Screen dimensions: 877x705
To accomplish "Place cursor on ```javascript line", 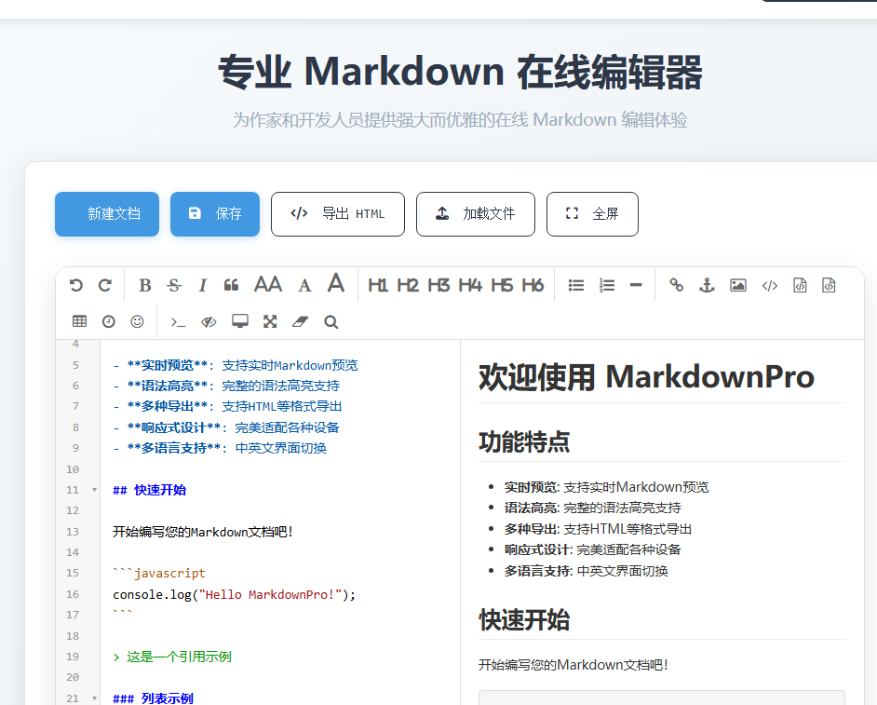I will pyautogui.click(x=159, y=573).
